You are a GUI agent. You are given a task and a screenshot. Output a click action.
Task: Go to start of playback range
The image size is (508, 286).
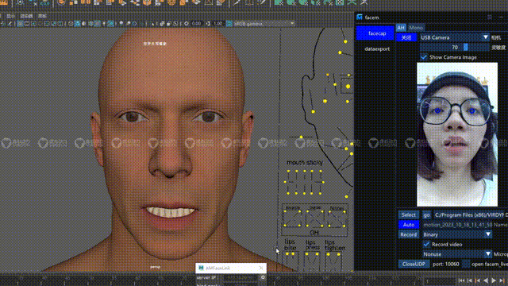(461, 280)
